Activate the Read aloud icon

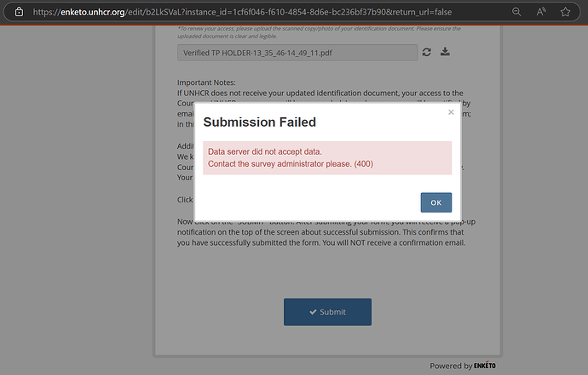coord(541,12)
